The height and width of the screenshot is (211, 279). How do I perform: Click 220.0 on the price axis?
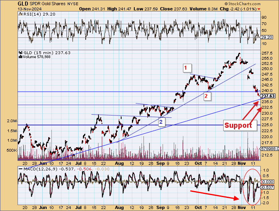point(267,137)
